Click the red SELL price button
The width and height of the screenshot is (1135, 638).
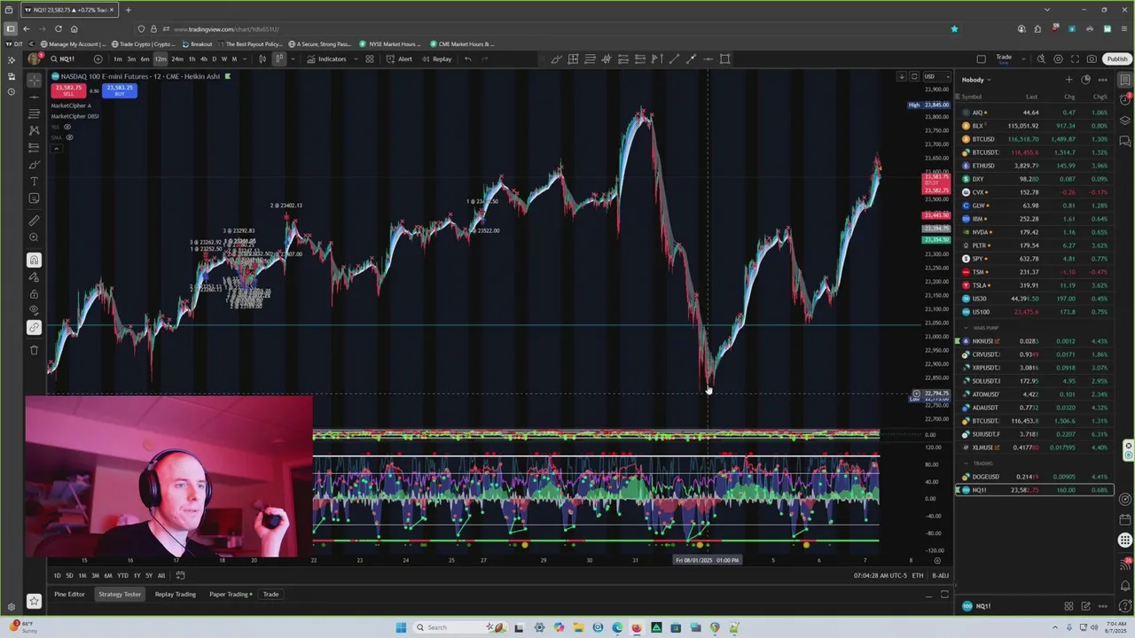pyautogui.click(x=68, y=90)
